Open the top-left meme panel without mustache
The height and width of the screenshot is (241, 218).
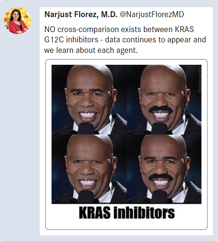(89, 99)
